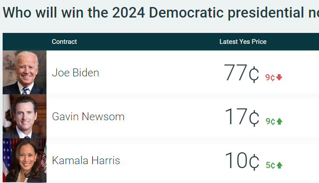Click Gavin Newsom's portrait photo
The width and height of the screenshot is (319, 183).
pyautogui.click(x=25, y=116)
